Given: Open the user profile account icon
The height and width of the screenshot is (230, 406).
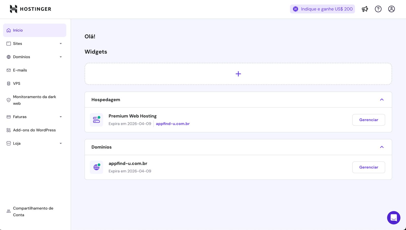Looking at the screenshot, I should pyautogui.click(x=391, y=9).
